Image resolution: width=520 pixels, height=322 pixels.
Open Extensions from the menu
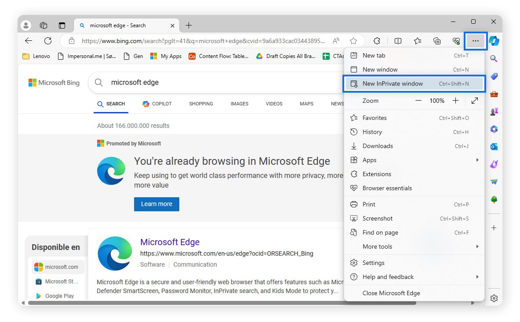pyautogui.click(x=414, y=174)
